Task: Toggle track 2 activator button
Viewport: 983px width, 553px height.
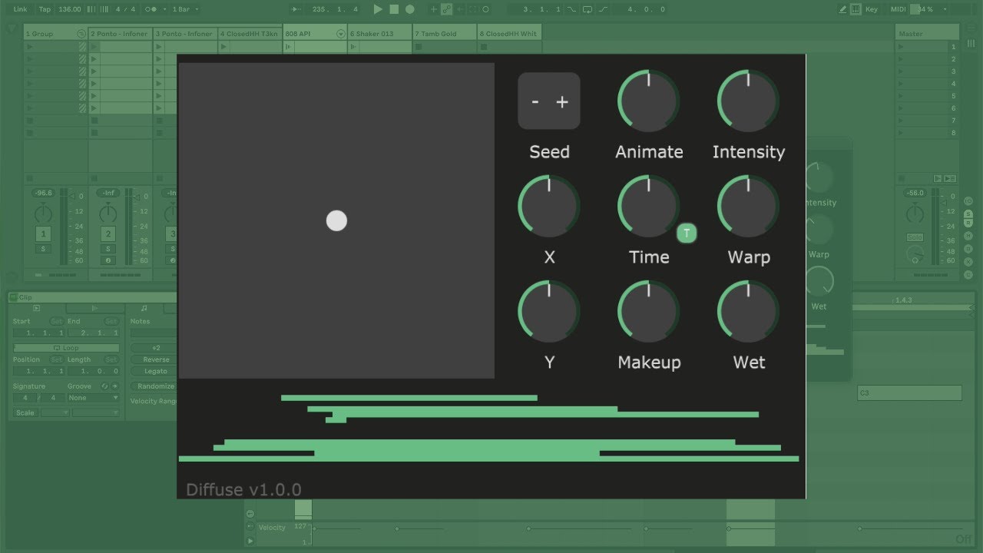Action: coord(108,234)
